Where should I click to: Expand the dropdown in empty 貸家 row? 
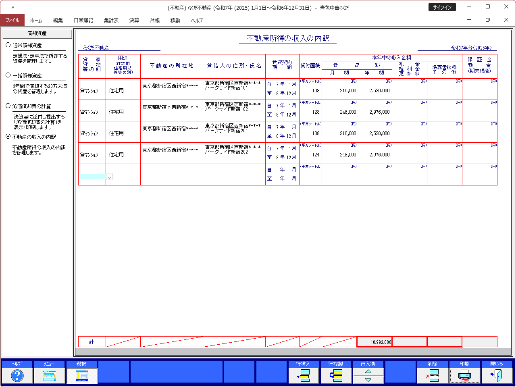coord(109,177)
